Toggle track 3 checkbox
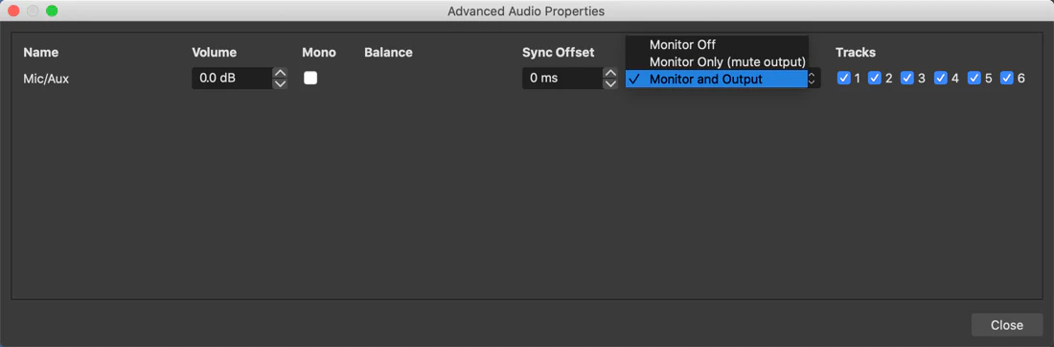The height and width of the screenshot is (347, 1054). [x=906, y=78]
